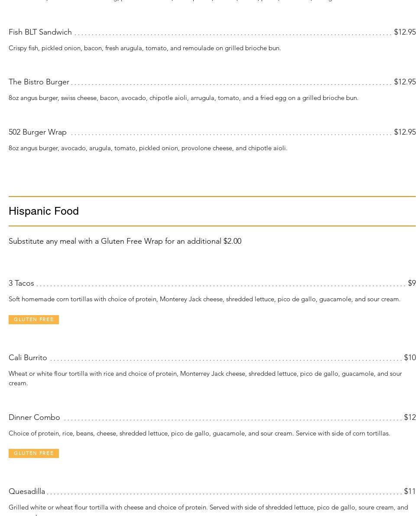
Task: Click the $11 Quesadilla price
Action: pos(410,491)
